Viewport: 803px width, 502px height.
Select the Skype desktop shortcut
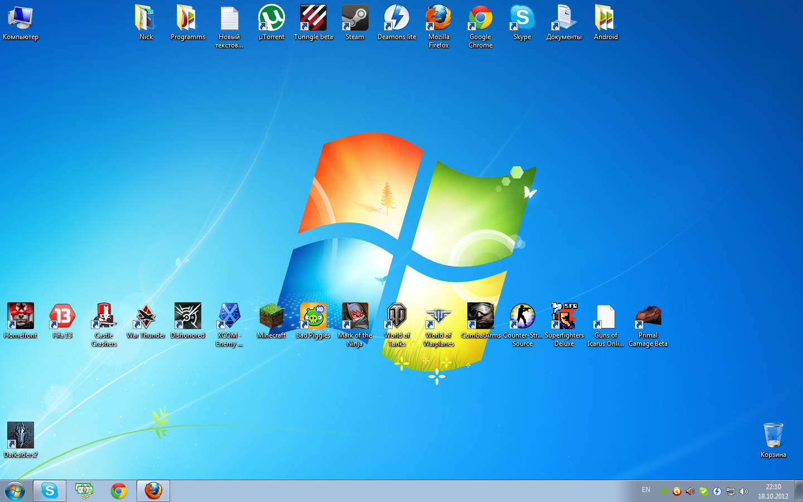pyautogui.click(x=522, y=22)
